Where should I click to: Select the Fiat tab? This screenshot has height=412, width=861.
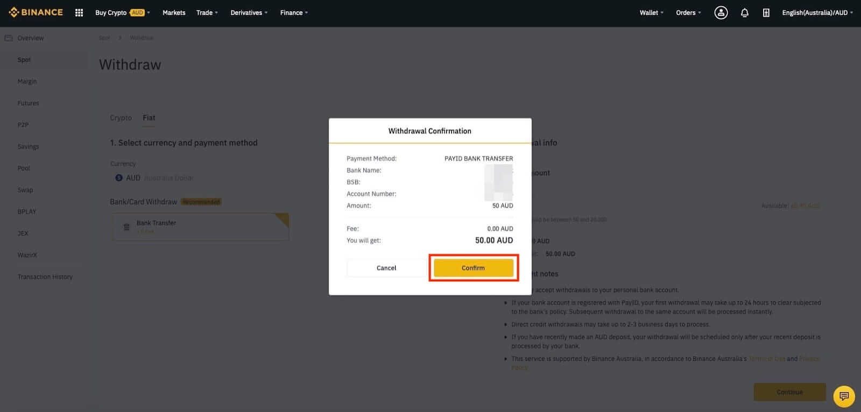(x=149, y=118)
